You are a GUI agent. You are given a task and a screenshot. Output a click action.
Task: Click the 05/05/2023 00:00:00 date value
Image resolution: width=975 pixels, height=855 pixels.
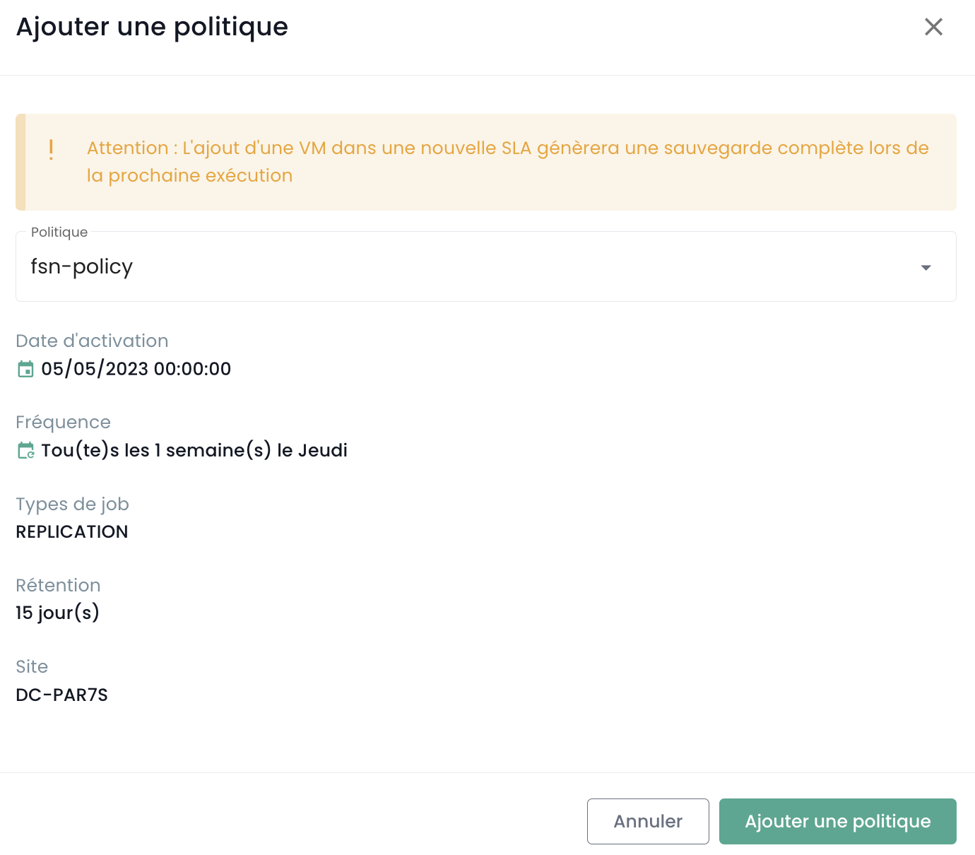(136, 369)
